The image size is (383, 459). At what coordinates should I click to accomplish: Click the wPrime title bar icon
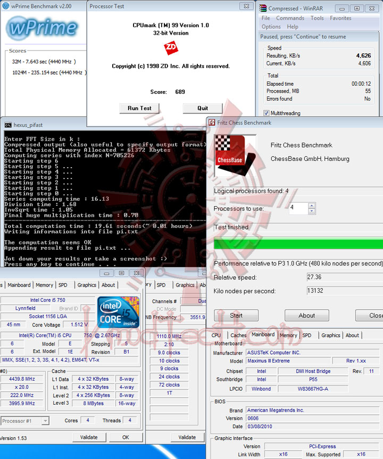pos(5,6)
